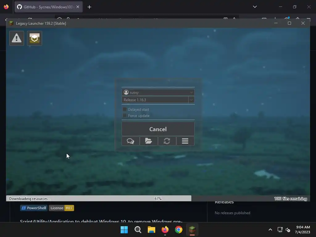Select the GitHub Sycnex/Windows10 tab
This screenshot has height=237, width=316.
[48, 7]
